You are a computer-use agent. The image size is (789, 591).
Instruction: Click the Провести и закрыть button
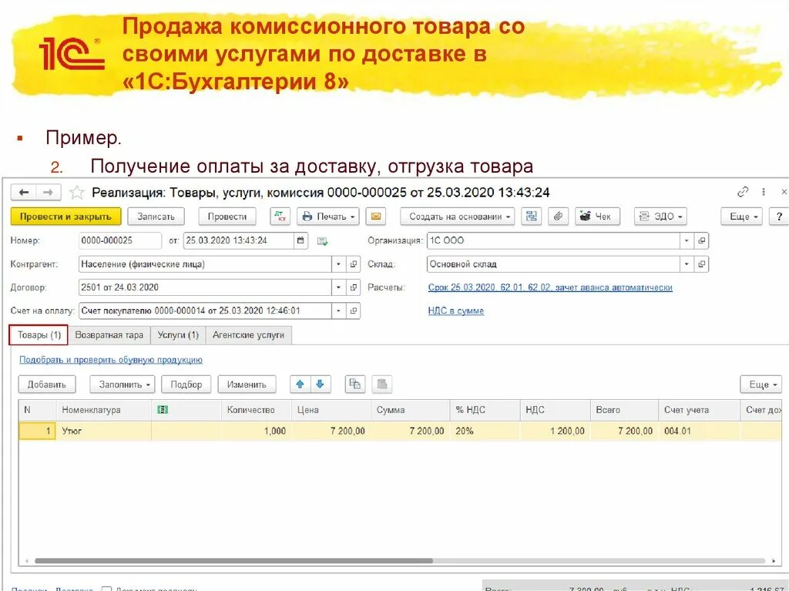[65, 217]
